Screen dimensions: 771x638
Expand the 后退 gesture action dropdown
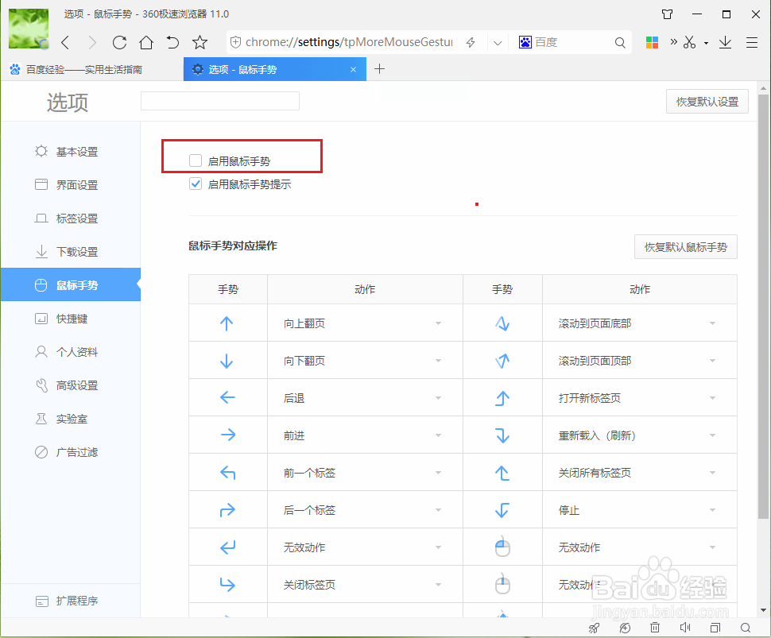[438, 397]
